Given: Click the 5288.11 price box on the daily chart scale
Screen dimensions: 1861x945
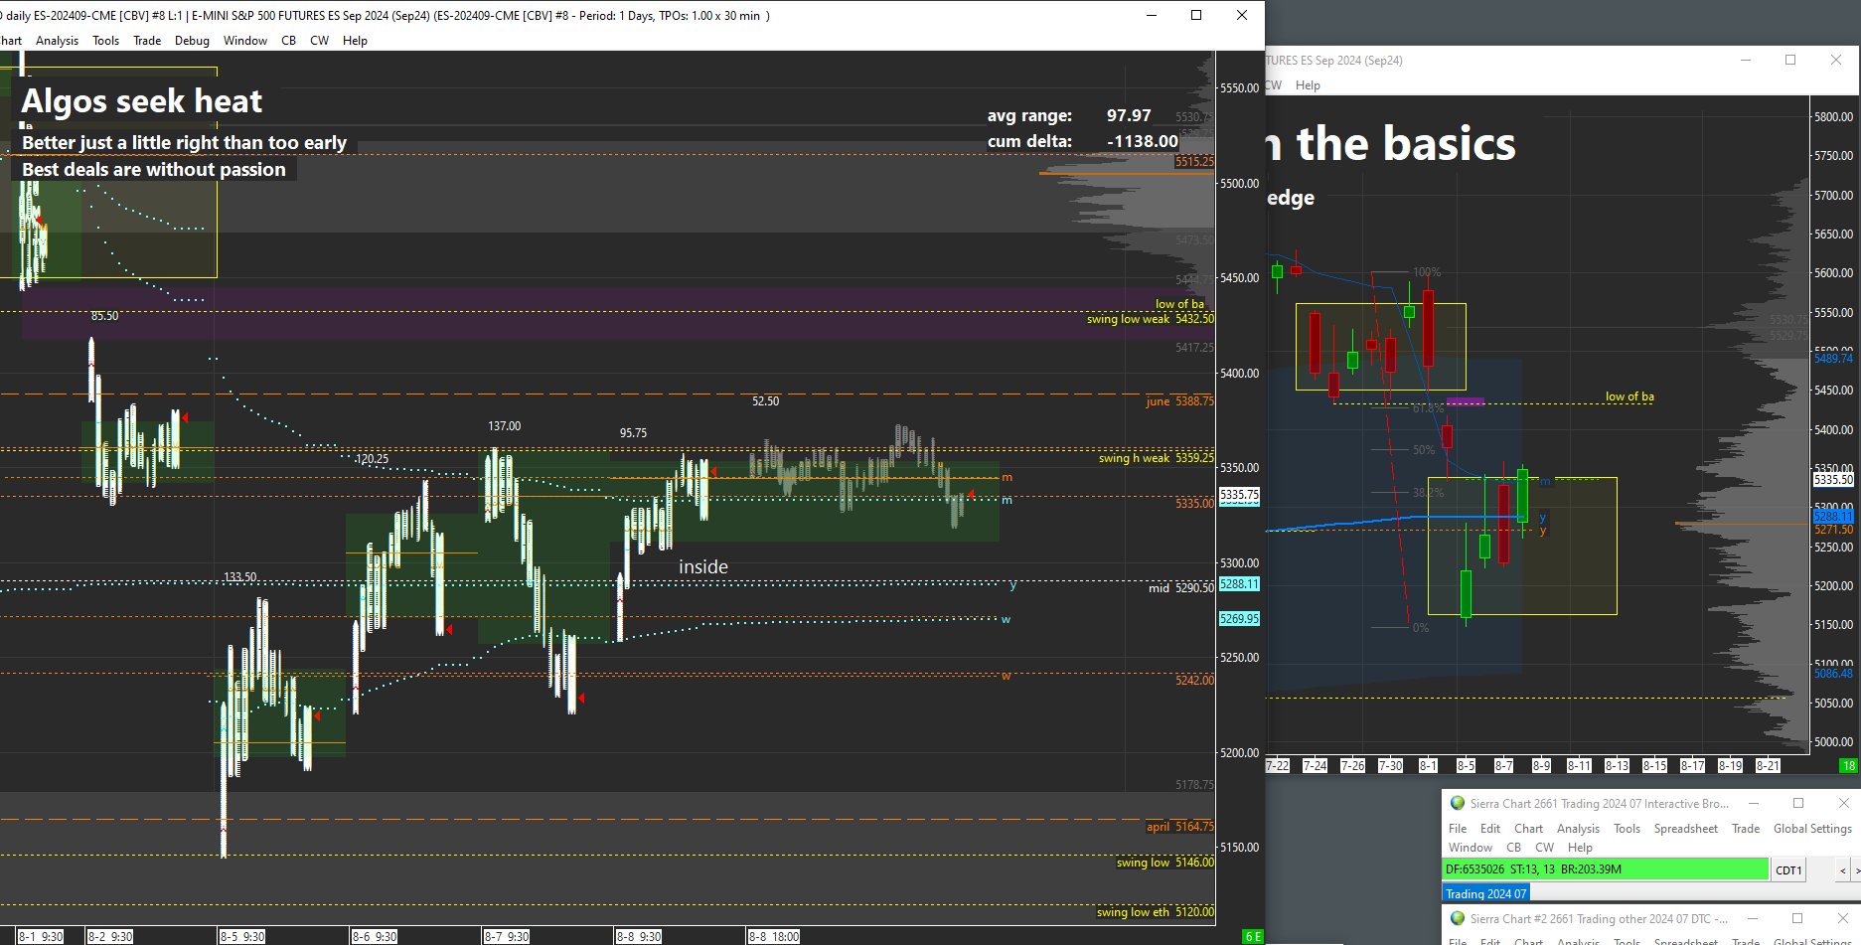Looking at the screenshot, I should point(1239,584).
